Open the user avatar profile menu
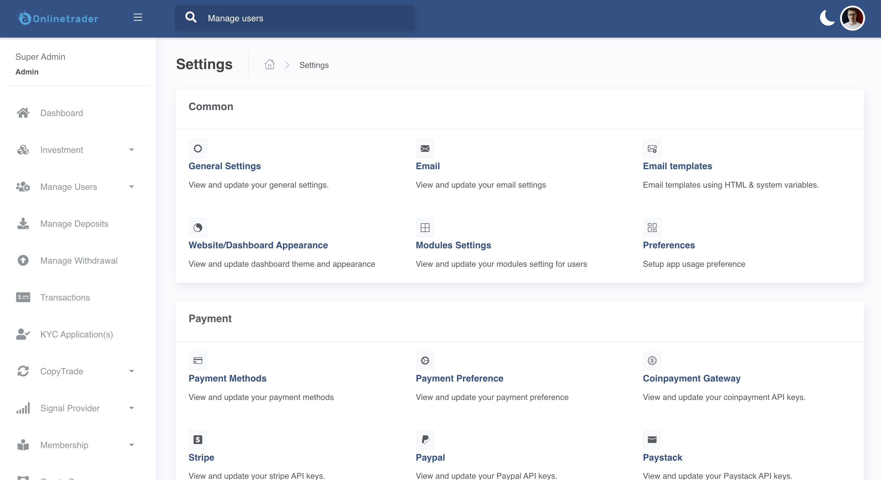Image resolution: width=881 pixels, height=480 pixels. pos(852,18)
